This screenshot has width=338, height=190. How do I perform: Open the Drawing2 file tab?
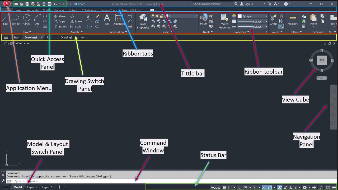click(67, 37)
